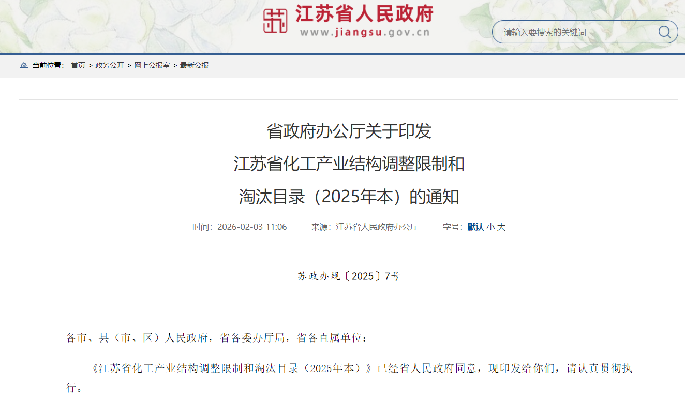Click the 字号 font size label

450,227
